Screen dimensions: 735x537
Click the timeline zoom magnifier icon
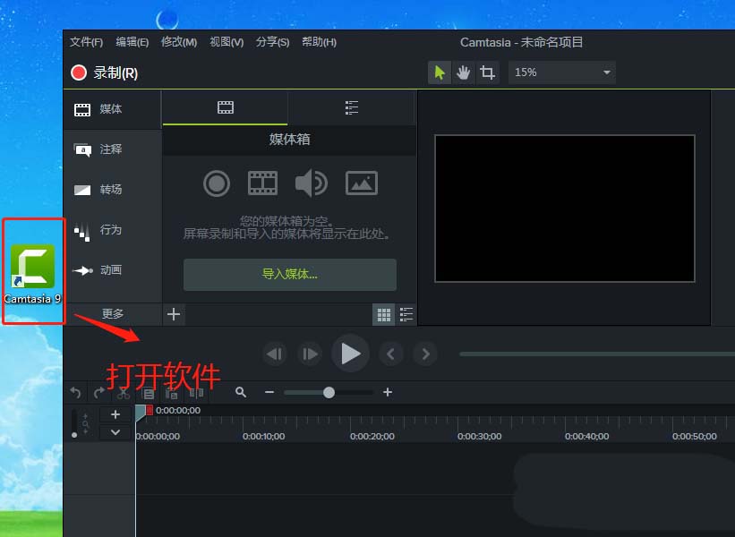(241, 393)
